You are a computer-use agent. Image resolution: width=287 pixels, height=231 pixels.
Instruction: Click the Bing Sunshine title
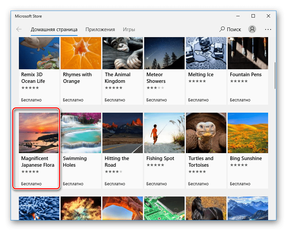click(x=246, y=158)
